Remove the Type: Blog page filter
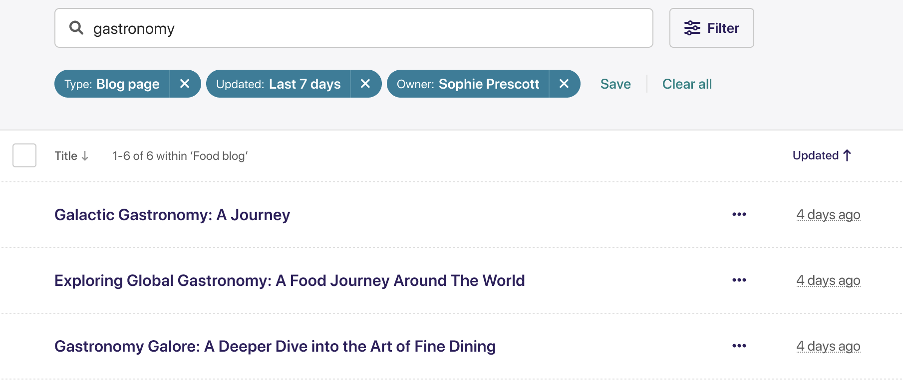The height and width of the screenshot is (389, 903). (x=185, y=84)
